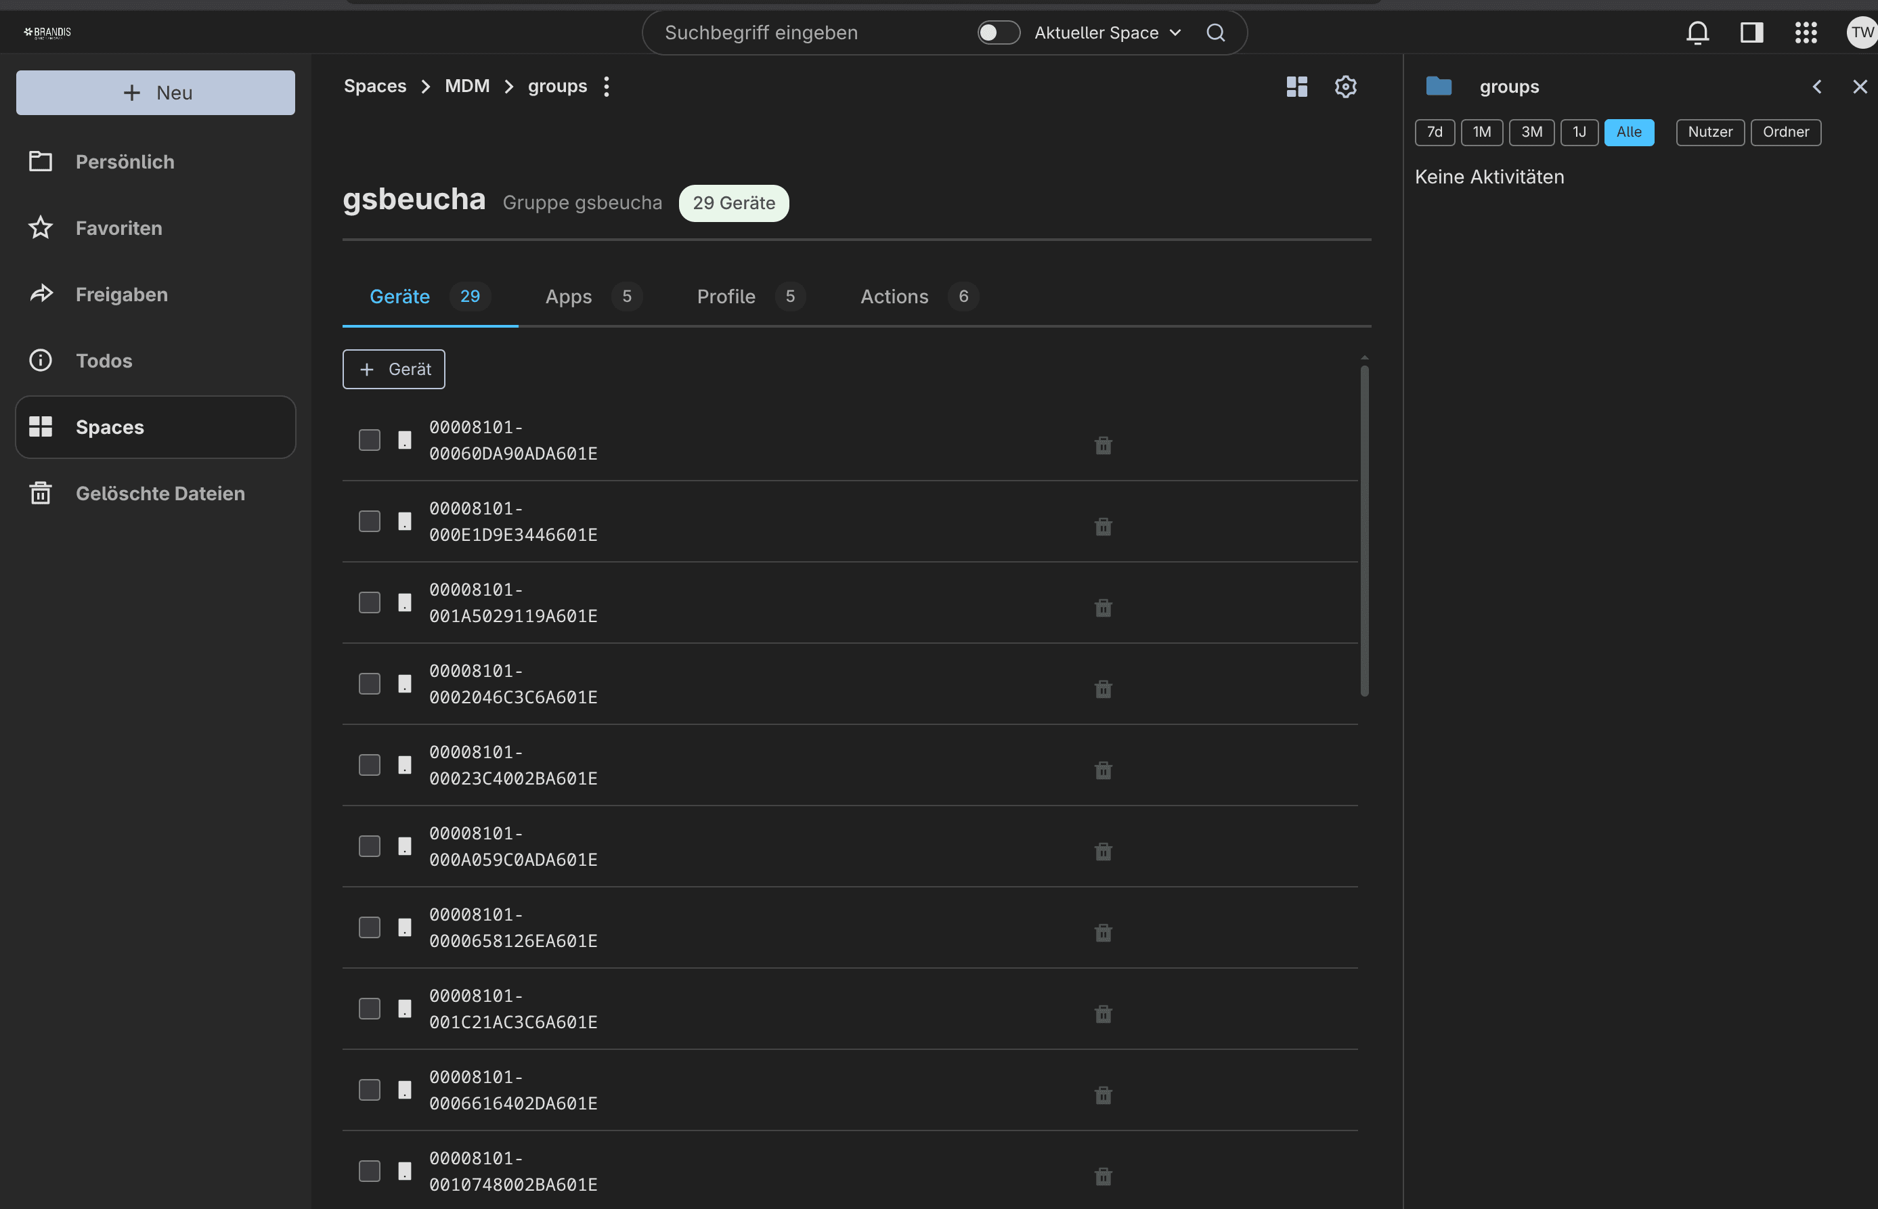
Task: Select checkbox for device 0000658126EA601E
Action: point(369,927)
